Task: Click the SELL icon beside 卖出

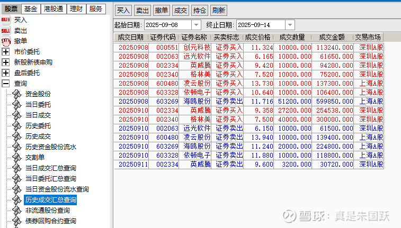Action: (6, 31)
